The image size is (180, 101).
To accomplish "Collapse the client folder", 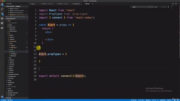I will pos(9,21).
